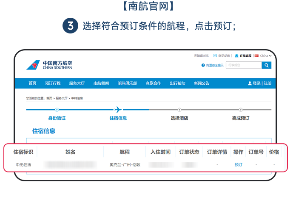Click 服务大厅 in the breadcrumb
Screen dimensions: 296x208
(62, 98)
